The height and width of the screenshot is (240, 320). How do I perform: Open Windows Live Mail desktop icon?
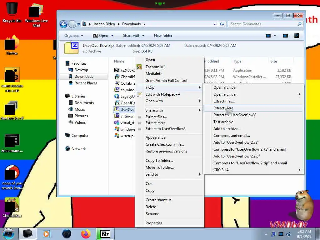(36, 15)
